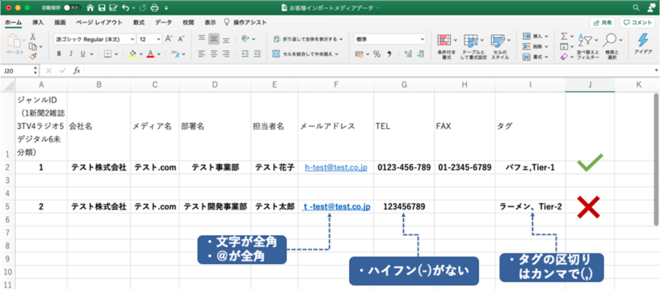Switch to the 挿入 ribbon tab

point(38,22)
